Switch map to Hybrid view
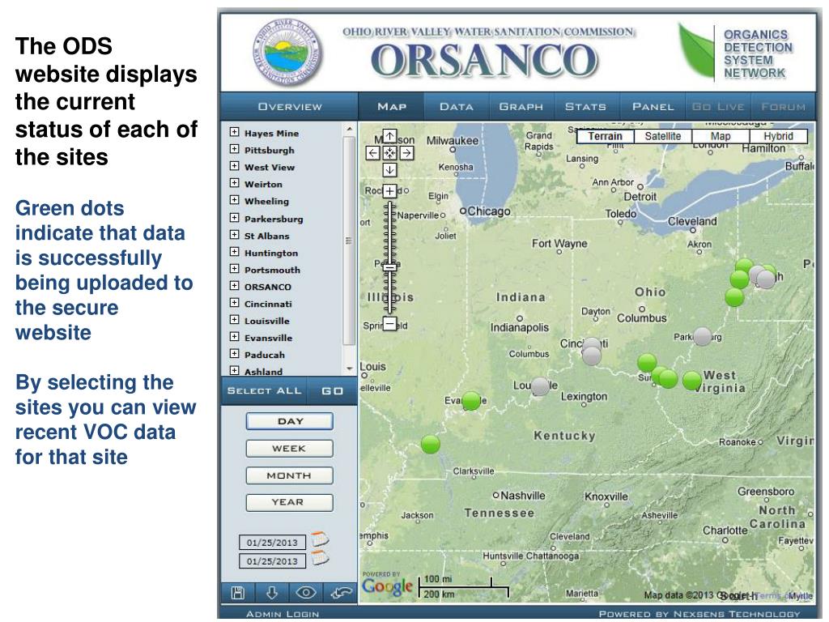Screen dimensions: 829x622 [x=779, y=136]
